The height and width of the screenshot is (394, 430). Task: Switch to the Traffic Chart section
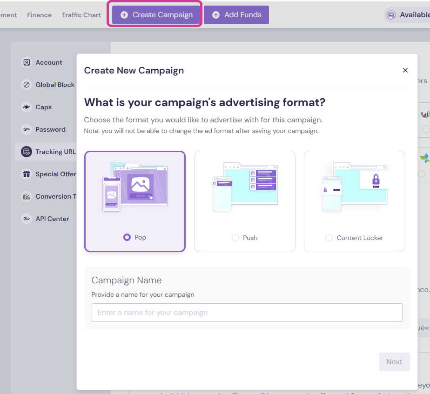click(81, 14)
